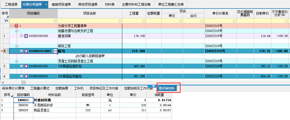Click the ellipsis button in the 010401014001 cell
This screenshot has height=120, width=290.
(x=55, y=51)
